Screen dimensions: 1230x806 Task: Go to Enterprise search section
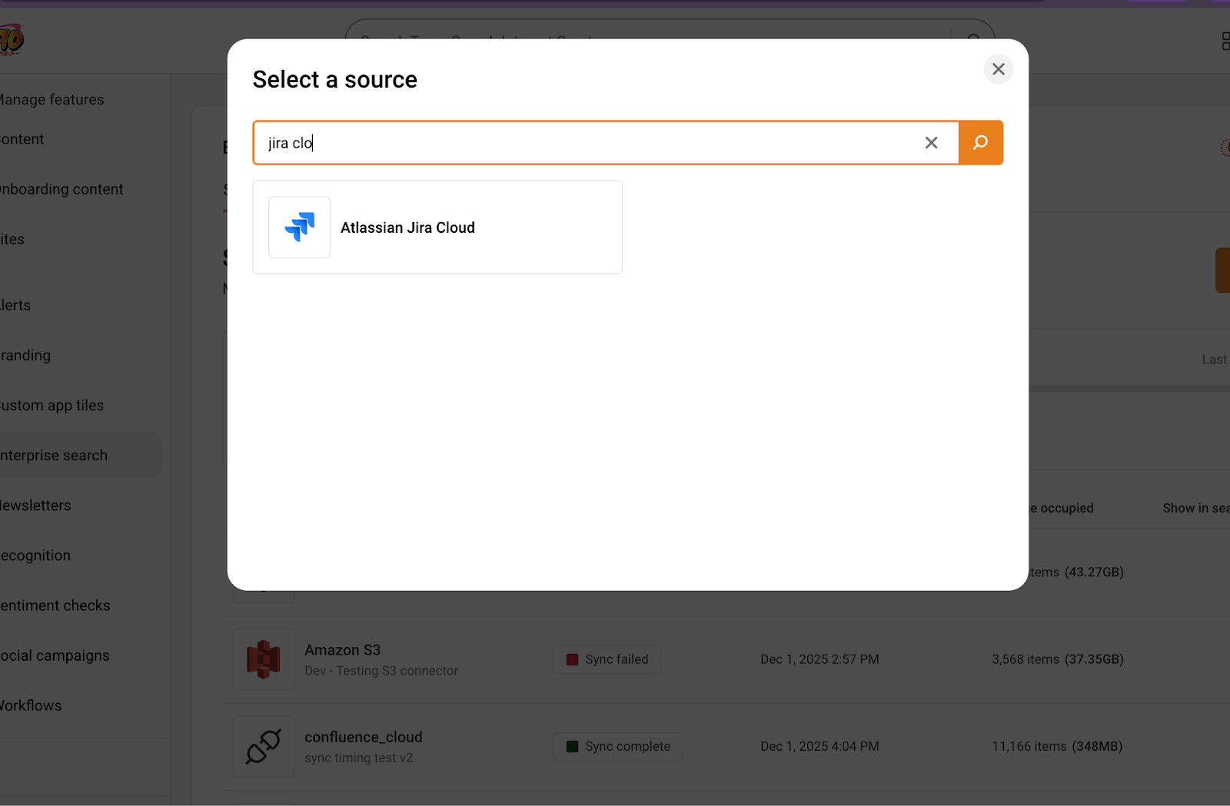pyautogui.click(x=54, y=456)
